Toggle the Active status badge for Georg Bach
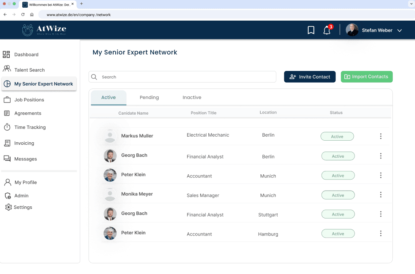Viewport: 415px width, 274px height. (x=337, y=156)
